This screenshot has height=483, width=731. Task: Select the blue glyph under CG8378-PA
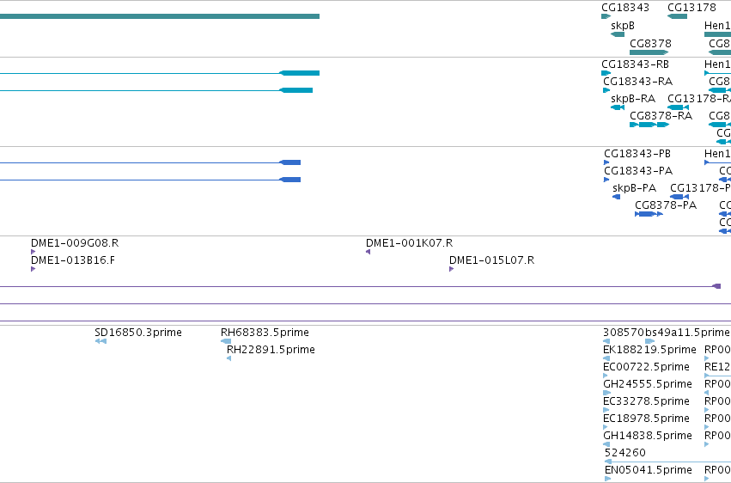click(649, 214)
